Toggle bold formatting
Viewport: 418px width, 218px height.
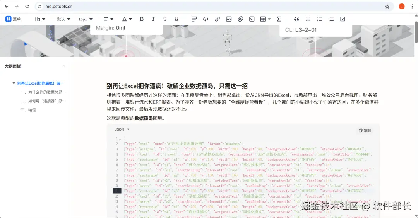[142, 19]
